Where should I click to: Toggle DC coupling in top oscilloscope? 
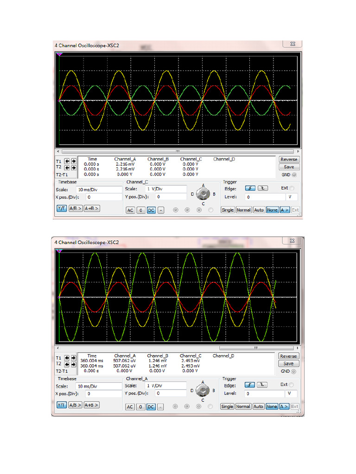(151, 210)
